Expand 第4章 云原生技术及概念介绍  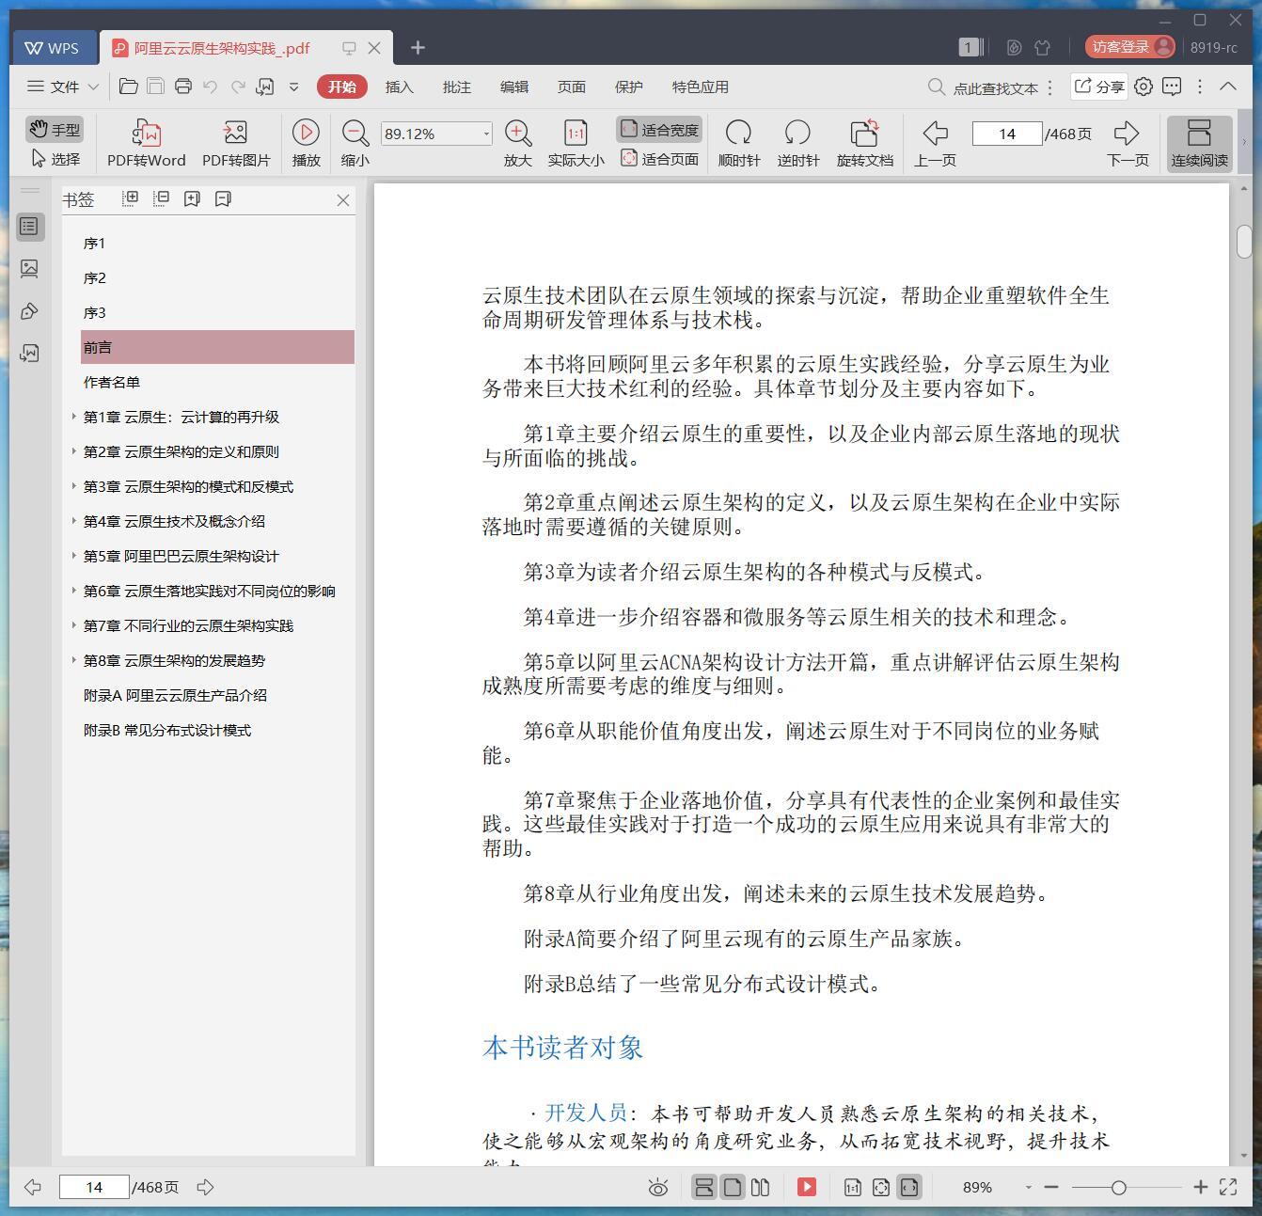pyautogui.click(x=74, y=520)
